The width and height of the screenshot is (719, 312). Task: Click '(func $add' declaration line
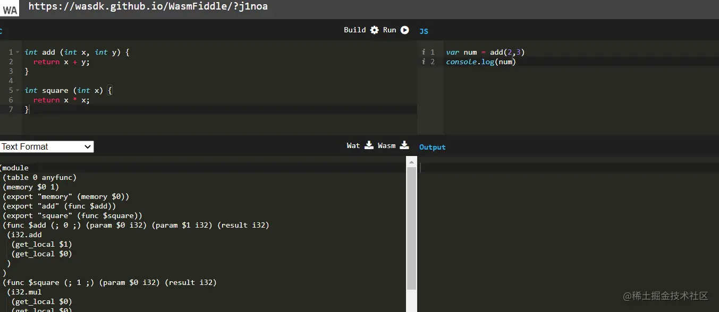tap(136, 225)
